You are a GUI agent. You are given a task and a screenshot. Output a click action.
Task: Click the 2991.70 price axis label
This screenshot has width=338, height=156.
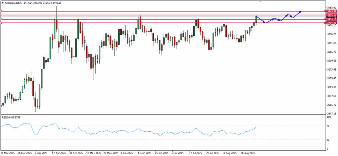point(332,105)
